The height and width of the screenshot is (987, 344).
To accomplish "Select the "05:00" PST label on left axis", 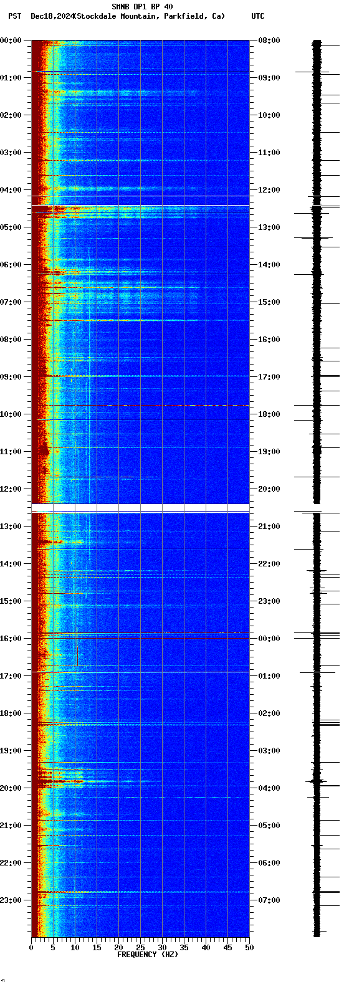I will pyautogui.click(x=10, y=227).
